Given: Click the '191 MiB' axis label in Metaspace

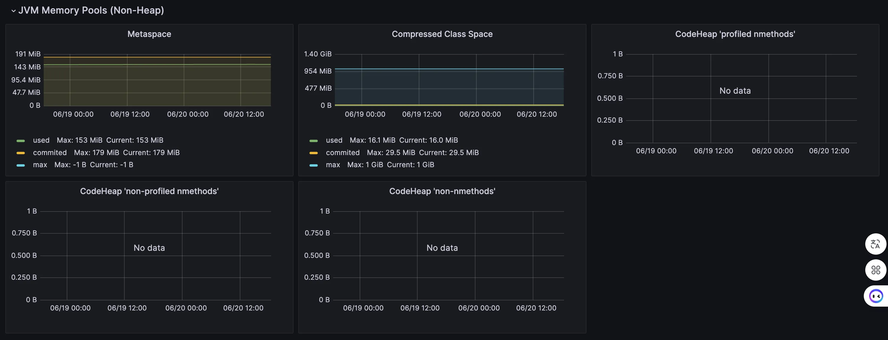Looking at the screenshot, I should click(28, 54).
